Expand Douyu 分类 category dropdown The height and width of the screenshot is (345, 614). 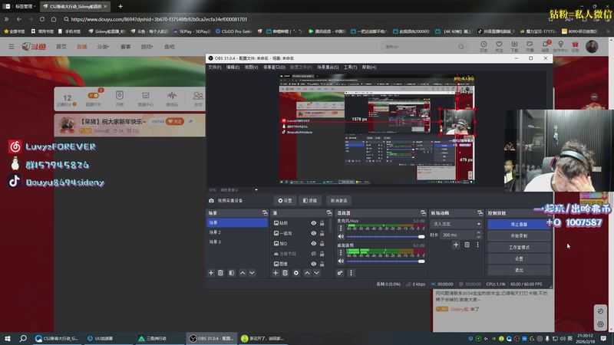[x=103, y=47]
